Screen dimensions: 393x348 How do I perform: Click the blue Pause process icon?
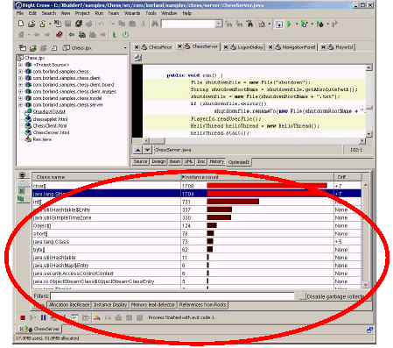(x=44, y=317)
